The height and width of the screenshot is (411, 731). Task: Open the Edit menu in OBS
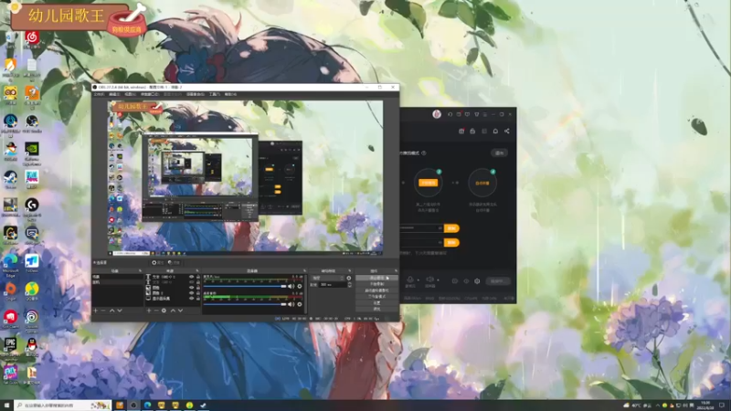coord(115,94)
